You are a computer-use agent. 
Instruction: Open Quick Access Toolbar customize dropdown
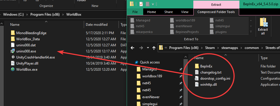(153, 4)
